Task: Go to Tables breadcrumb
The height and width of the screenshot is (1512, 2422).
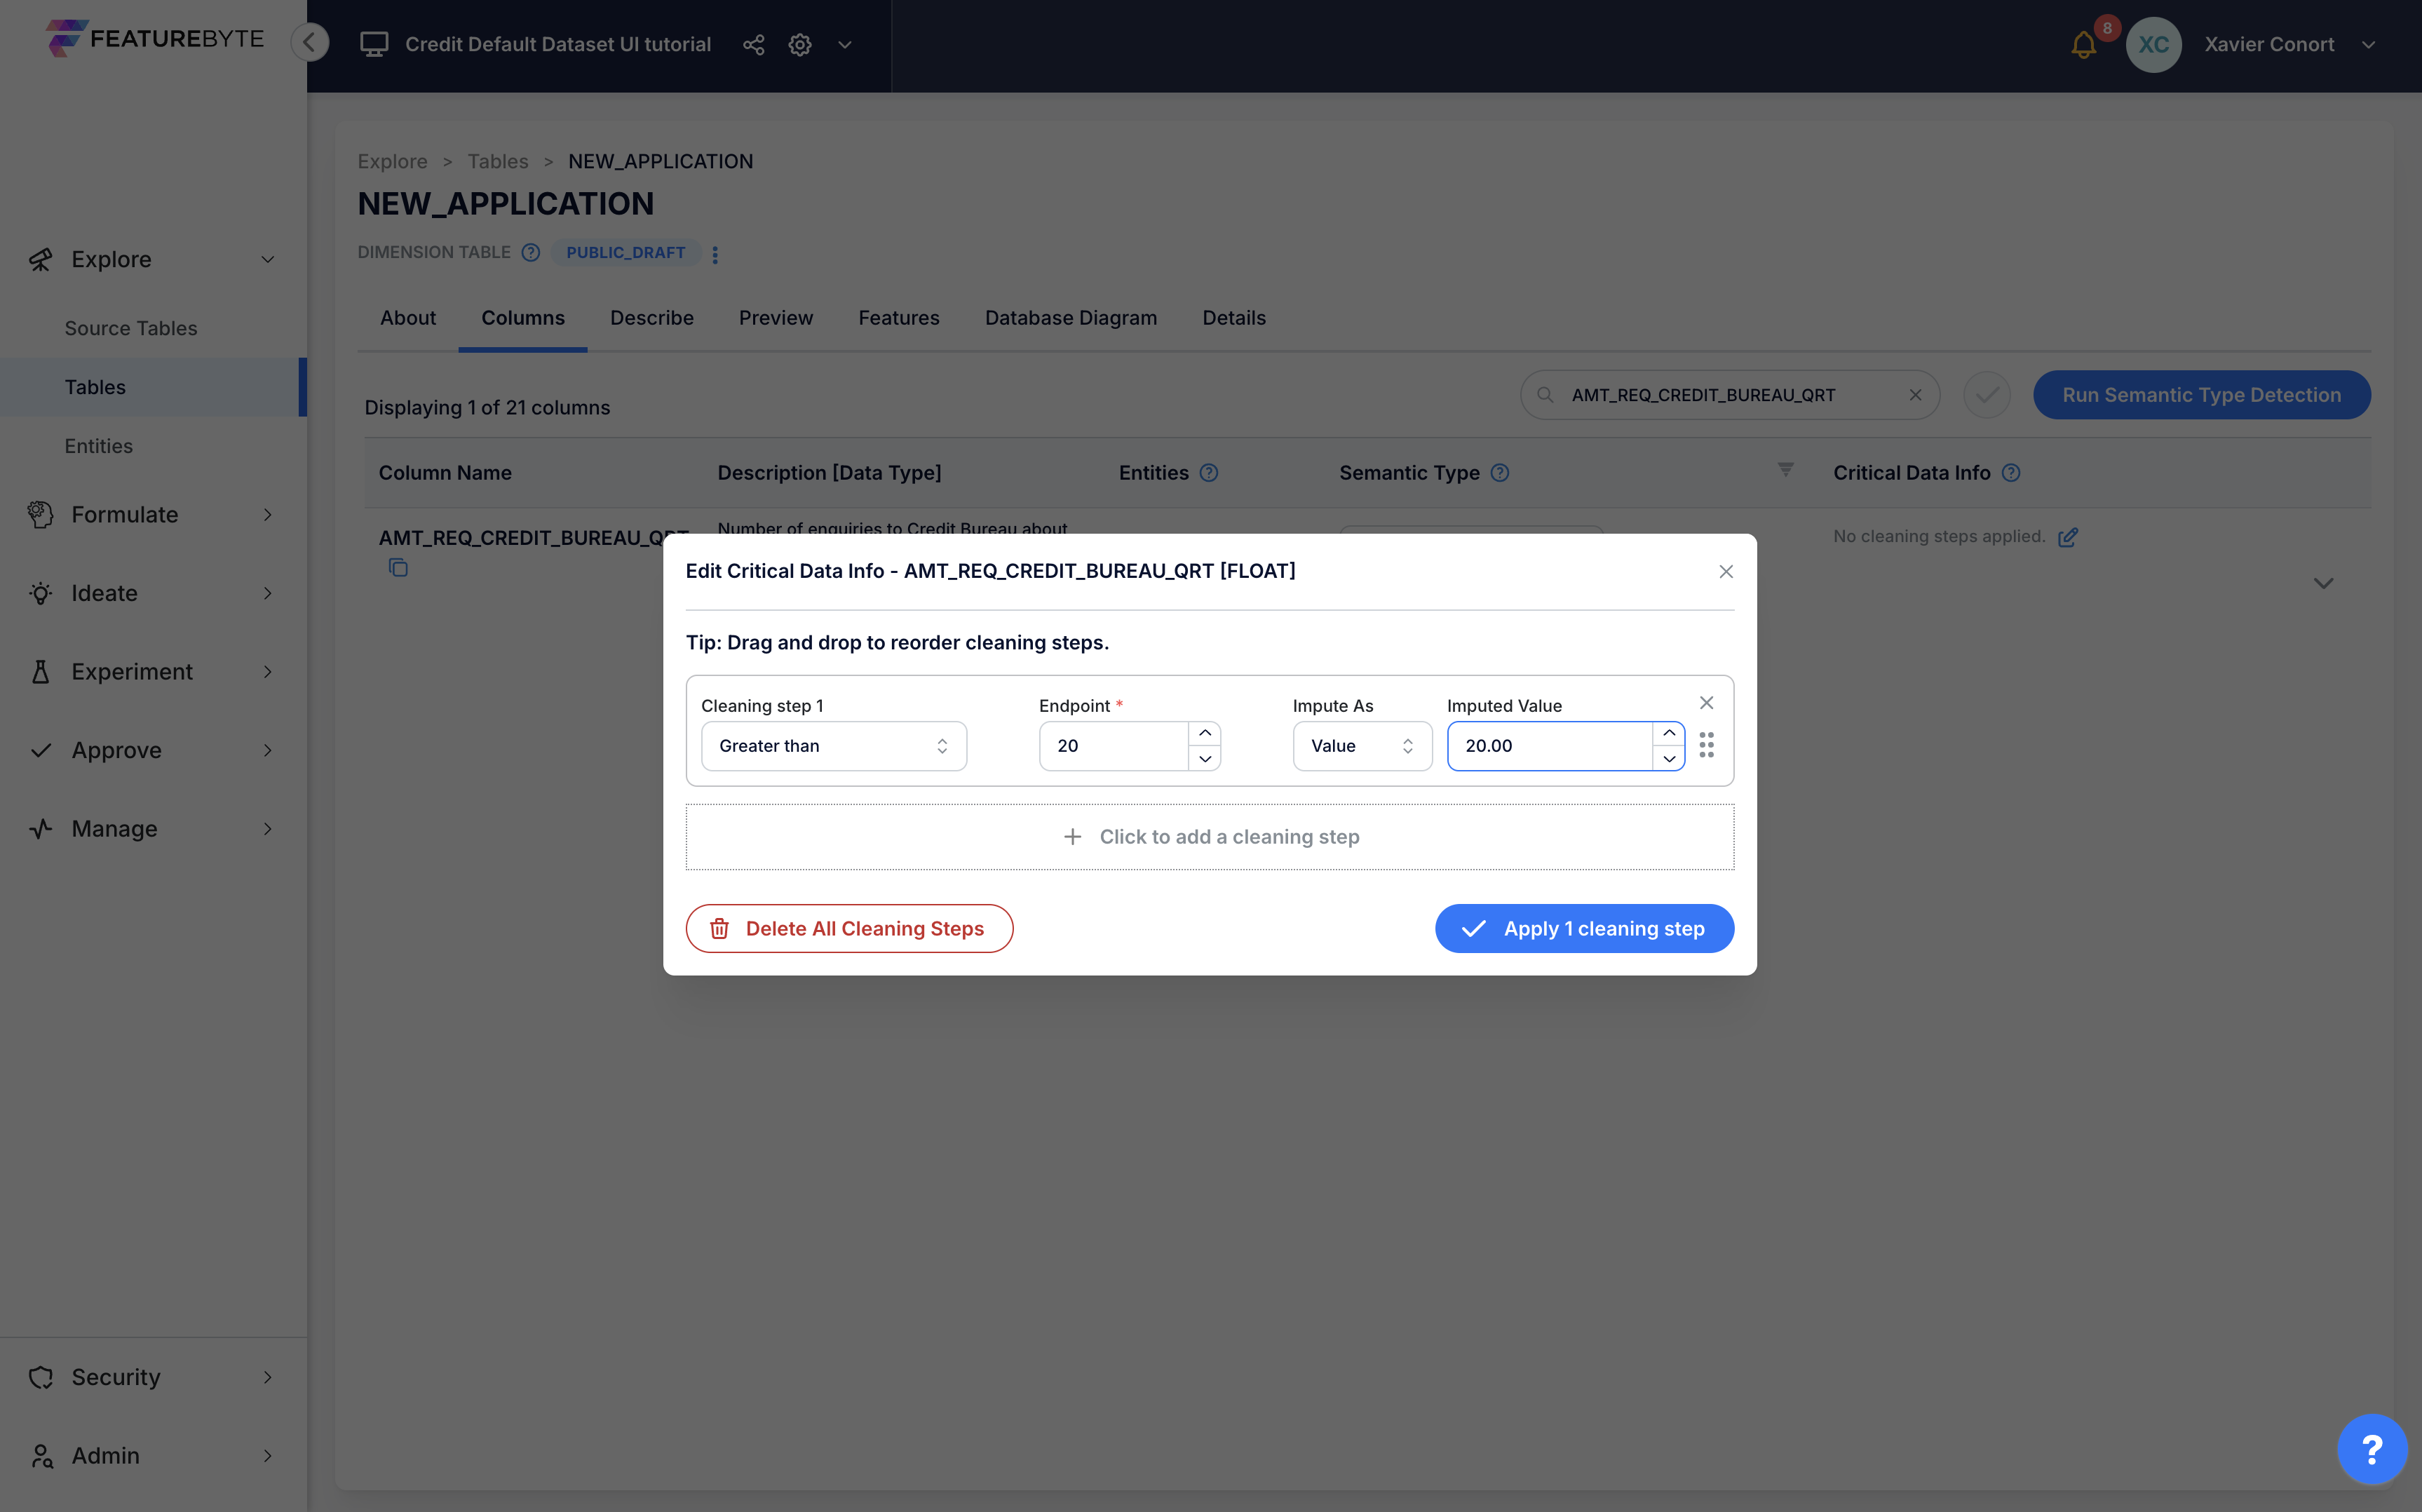Action: coord(498,161)
